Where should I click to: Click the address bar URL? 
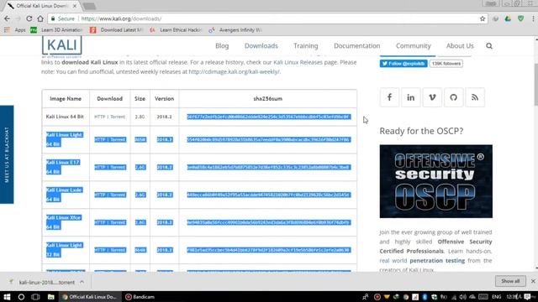[x=121, y=18]
